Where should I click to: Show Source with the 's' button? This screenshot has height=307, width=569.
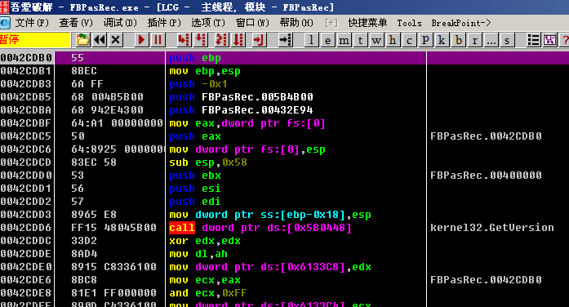tap(507, 39)
